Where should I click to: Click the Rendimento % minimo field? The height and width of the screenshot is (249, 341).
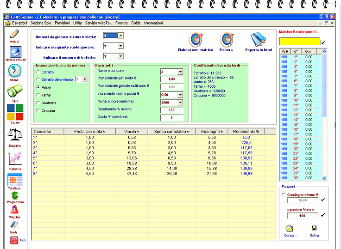click(x=172, y=110)
